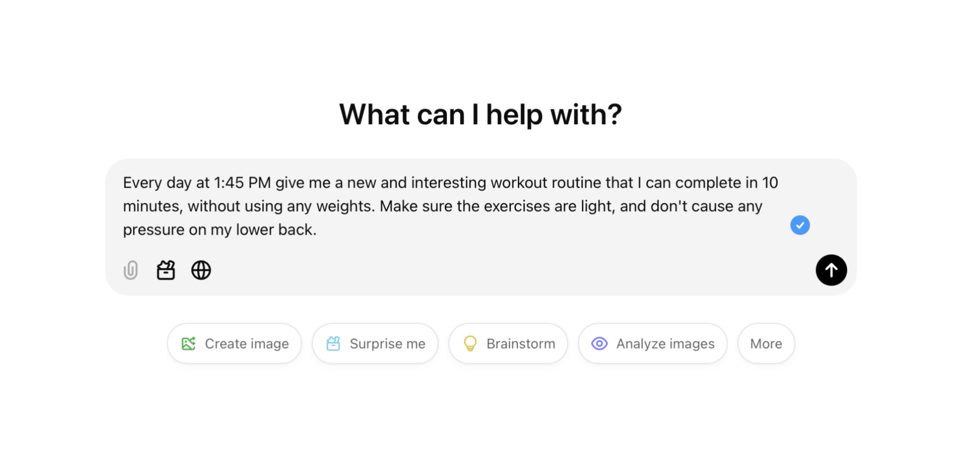This screenshot has height=460, width=970.
Task: Open the toolbox tools icon
Action: click(x=166, y=270)
